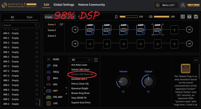Choose the FREQ effect category

click(x=53, y=72)
